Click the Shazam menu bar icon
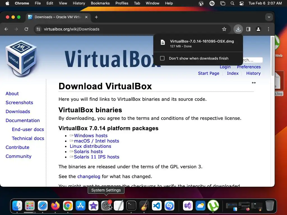 212,3
